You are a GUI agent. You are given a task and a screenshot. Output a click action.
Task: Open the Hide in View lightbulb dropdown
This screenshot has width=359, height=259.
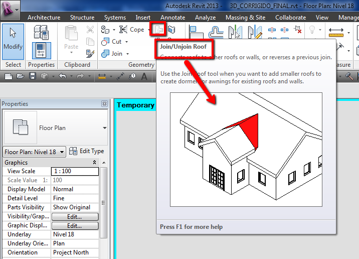click(x=320, y=30)
